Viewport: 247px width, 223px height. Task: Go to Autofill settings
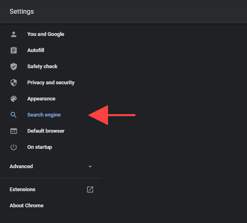pos(35,50)
